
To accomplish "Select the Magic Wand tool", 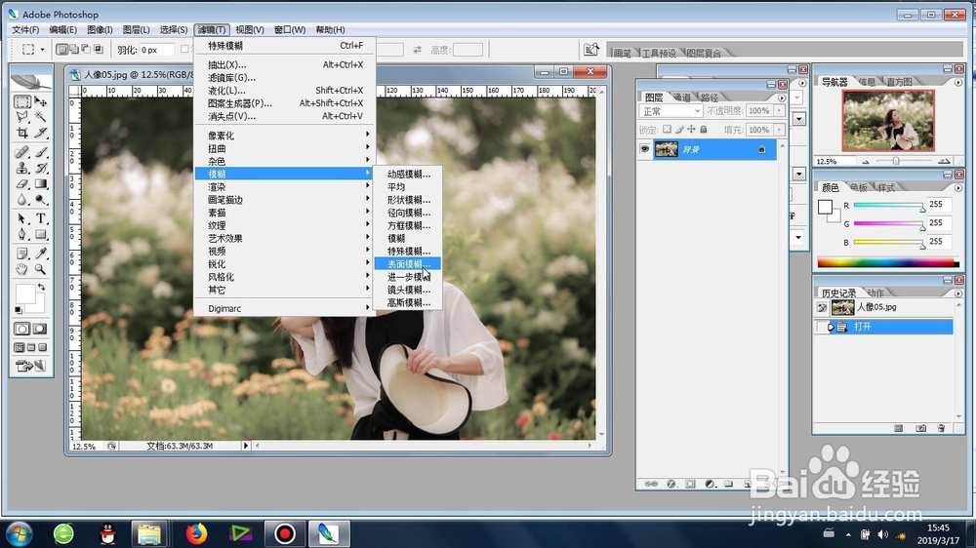I will [x=40, y=116].
